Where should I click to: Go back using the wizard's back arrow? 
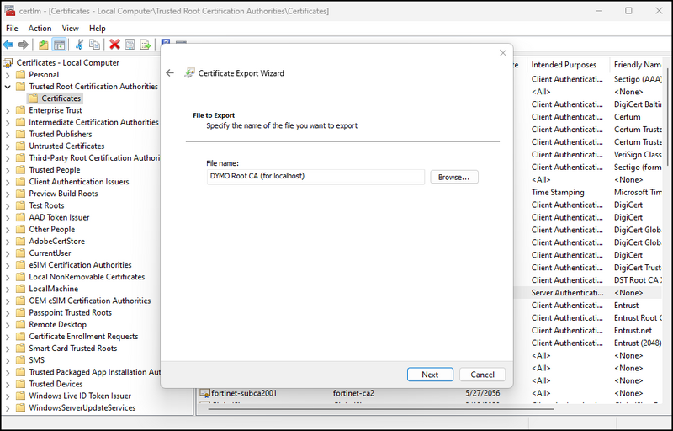click(x=170, y=73)
